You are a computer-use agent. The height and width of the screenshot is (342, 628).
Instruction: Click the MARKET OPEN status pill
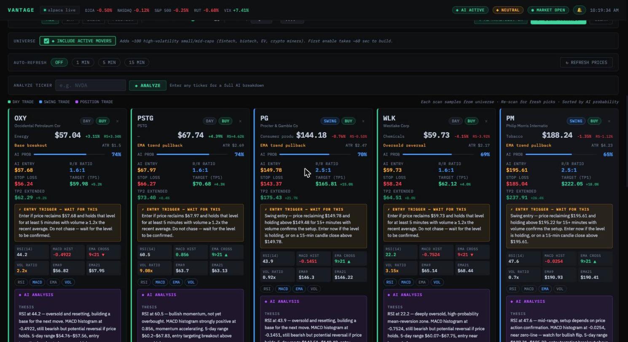pyautogui.click(x=548, y=10)
